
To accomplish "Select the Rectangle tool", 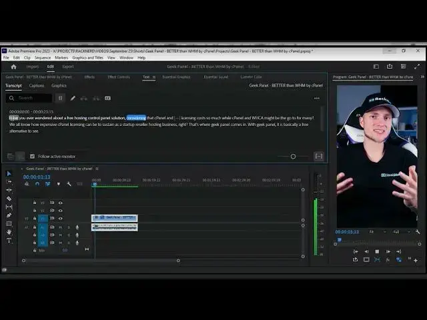I will click(x=9, y=224).
